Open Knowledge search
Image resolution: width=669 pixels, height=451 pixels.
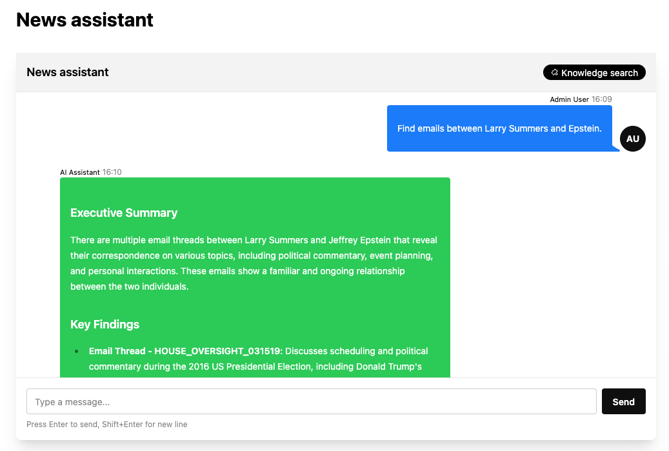click(594, 72)
